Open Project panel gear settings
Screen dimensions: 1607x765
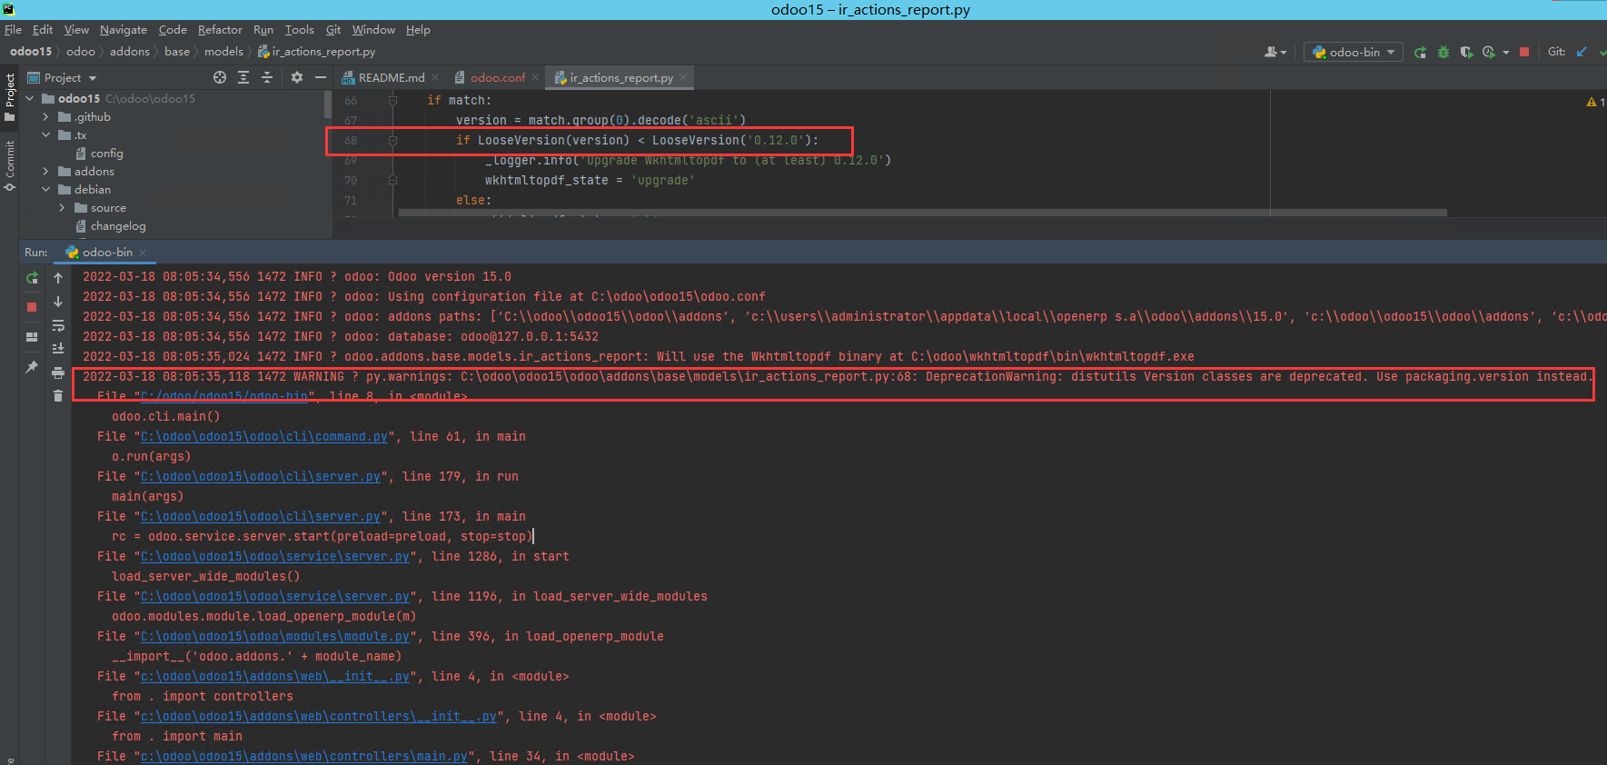click(297, 77)
